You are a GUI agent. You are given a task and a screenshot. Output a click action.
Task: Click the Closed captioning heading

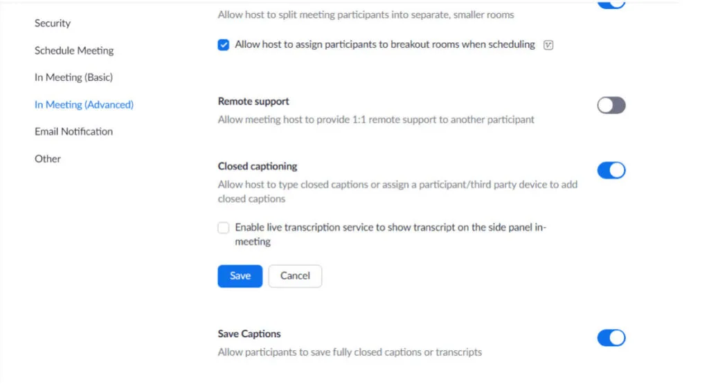(x=258, y=166)
